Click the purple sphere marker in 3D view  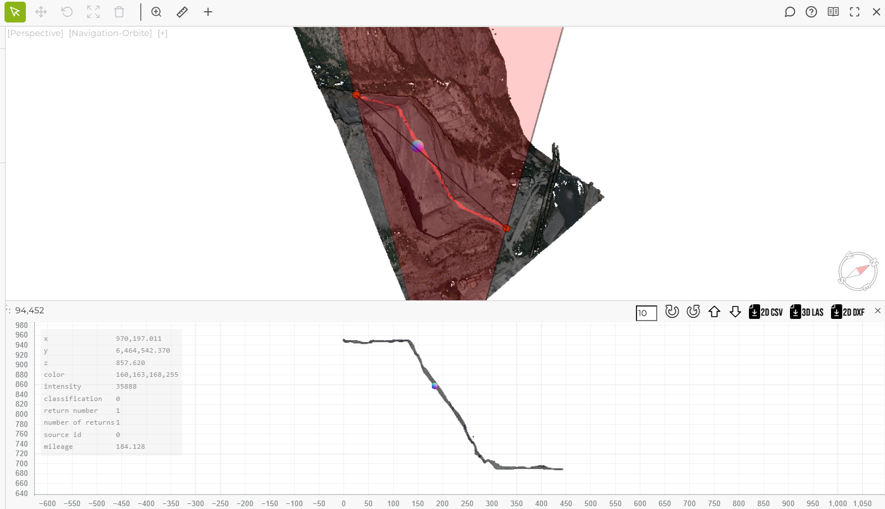[x=417, y=146]
